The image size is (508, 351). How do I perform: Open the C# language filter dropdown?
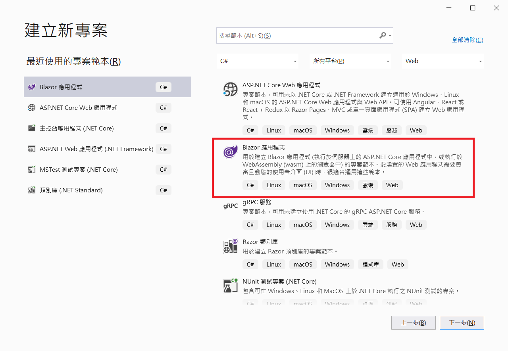(x=258, y=61)
